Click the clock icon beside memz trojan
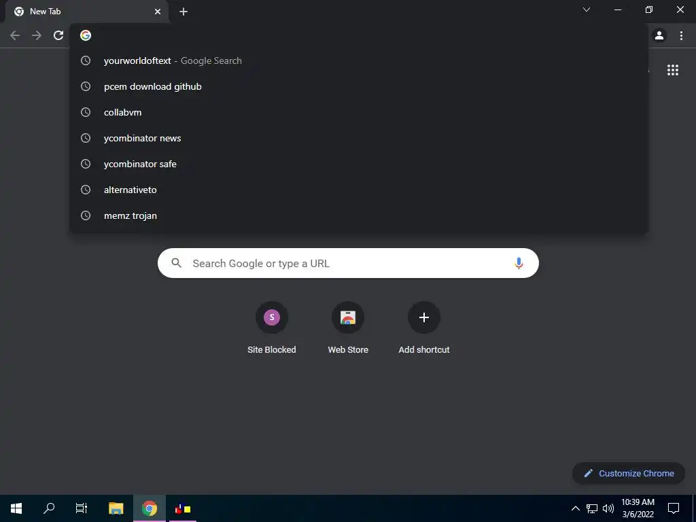This screenshot has width=696, height=522. [x=86, y=215]
